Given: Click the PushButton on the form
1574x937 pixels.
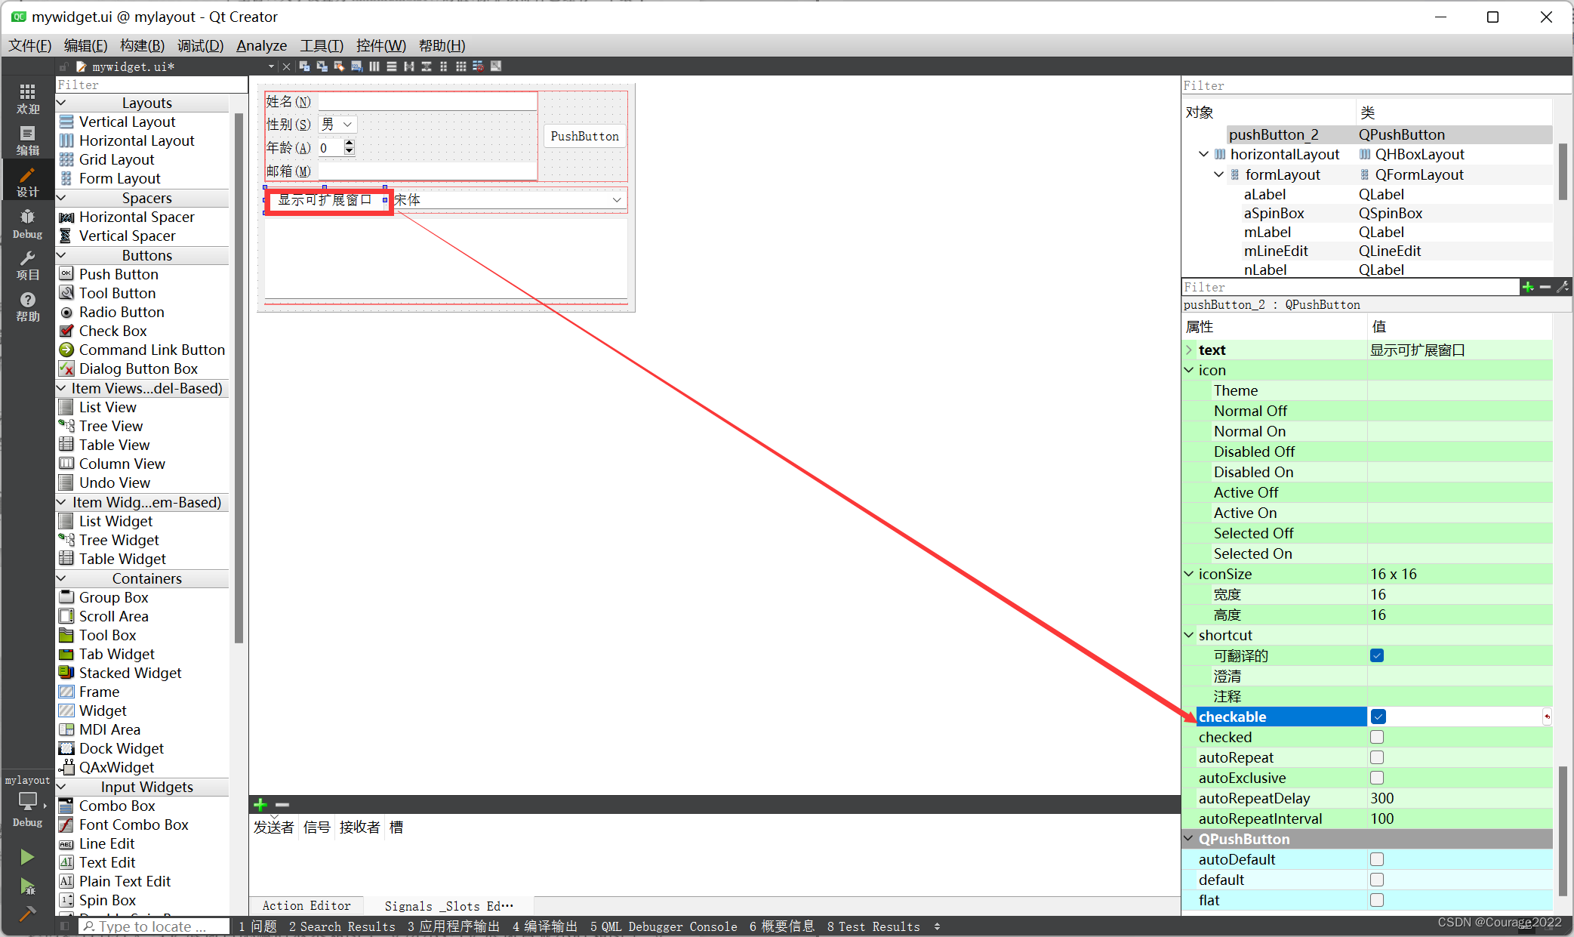Looking at the screenshot, I should (x=584, y=136).
